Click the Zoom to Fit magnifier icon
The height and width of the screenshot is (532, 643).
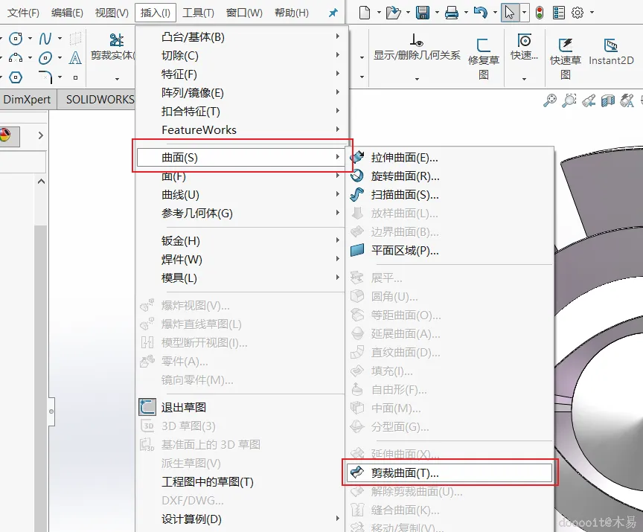550,100
